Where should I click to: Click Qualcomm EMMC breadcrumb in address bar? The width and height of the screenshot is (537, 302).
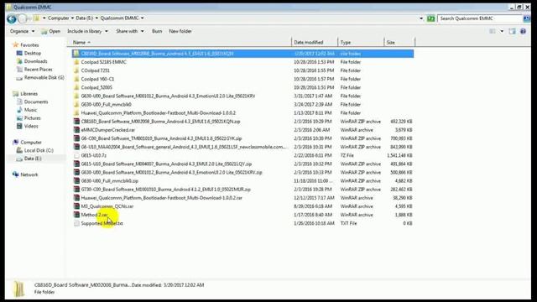(119, 18)
